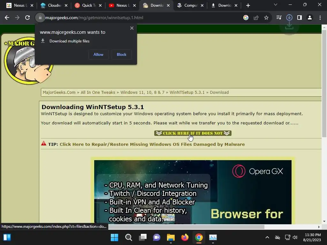Open performance monitor taskbar app
The width and height of the screenshot is (327, 245).
click(x=213, y=237)
